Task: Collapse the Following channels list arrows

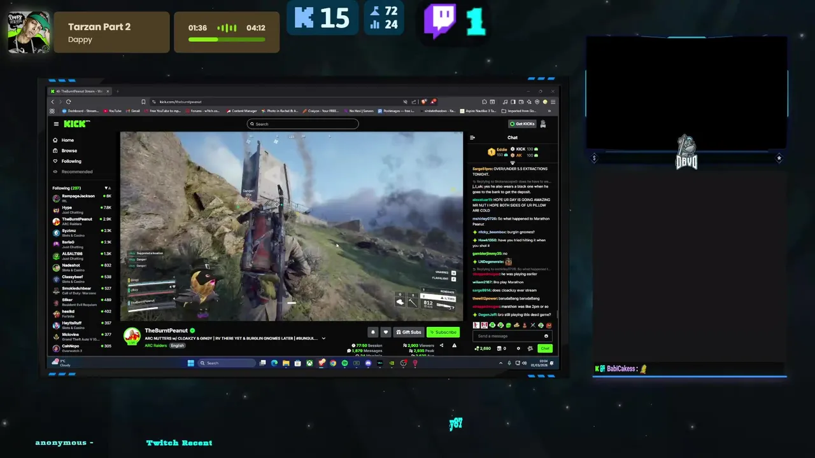Action: pos(108,188)
